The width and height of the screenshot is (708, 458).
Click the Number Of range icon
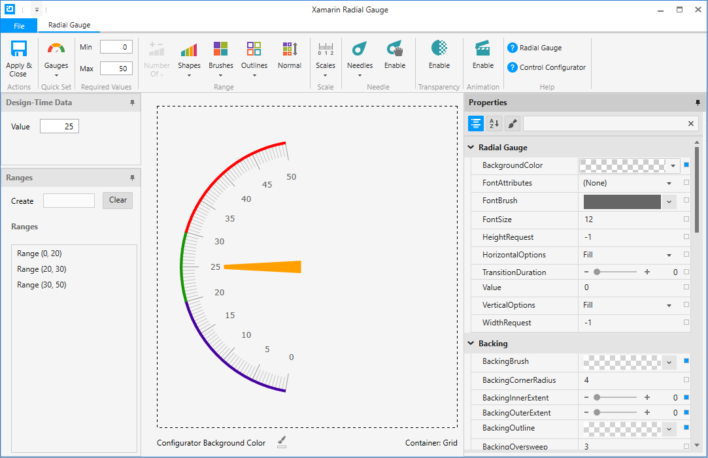pyautogui.click(x=157, y=49)
